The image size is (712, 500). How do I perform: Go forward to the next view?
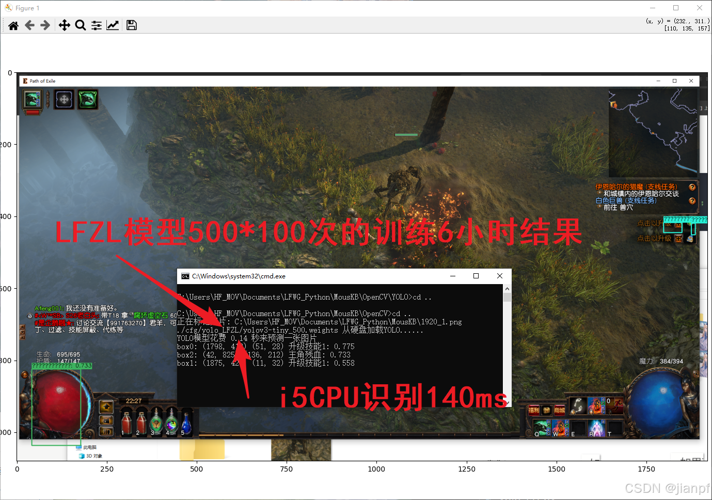(x=45, y=25)
